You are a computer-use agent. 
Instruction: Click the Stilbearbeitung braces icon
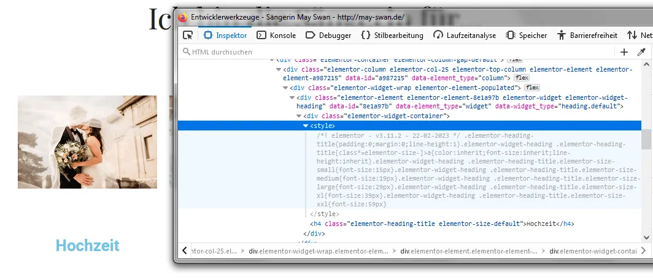click(366, 36)
